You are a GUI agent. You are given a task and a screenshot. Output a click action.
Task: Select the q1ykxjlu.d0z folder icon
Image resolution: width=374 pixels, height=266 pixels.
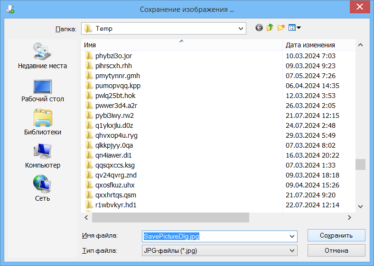pyautogui.click(x=89, y=125)
